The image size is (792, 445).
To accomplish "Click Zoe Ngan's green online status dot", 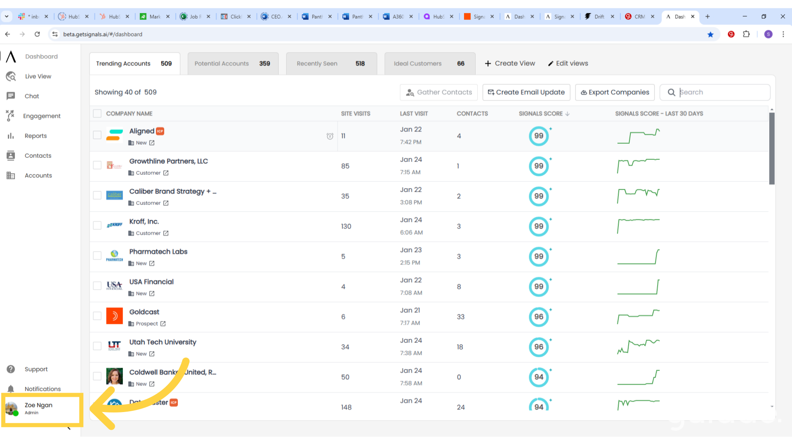I will coord(16,413).
